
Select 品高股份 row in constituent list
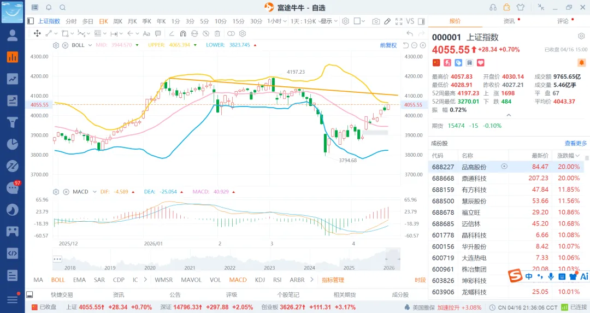click(474, 167)
